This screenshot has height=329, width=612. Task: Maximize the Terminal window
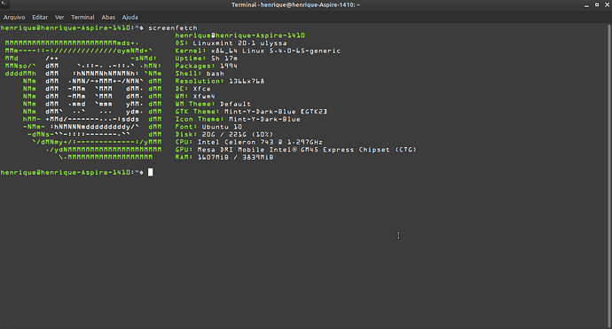[597, 4]
